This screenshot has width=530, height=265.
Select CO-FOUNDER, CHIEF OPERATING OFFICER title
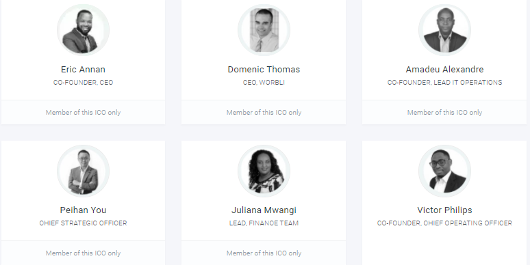click(x=445, y=223)
